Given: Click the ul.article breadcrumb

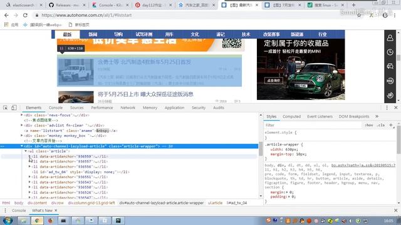Looking at the screenshot, I should coord(215,202).
